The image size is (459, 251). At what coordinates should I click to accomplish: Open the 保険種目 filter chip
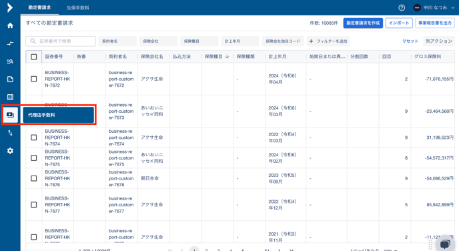(x=199, y=41)
